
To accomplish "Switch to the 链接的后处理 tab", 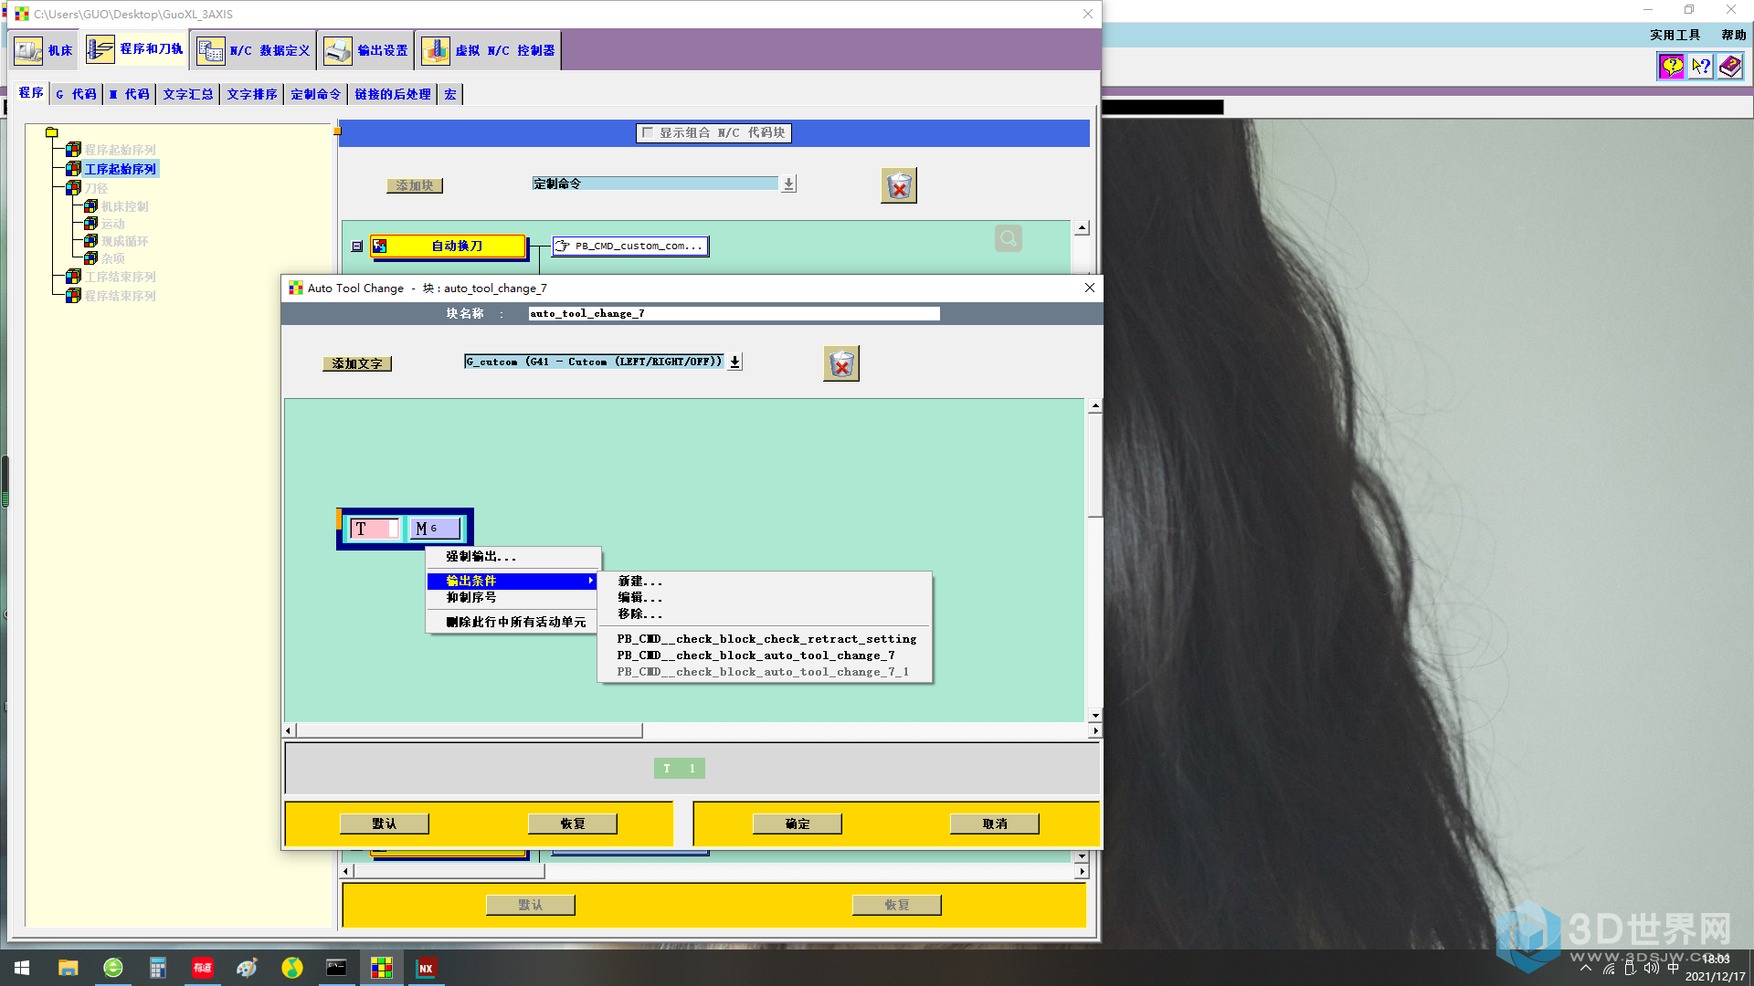I will [x=393, y=94].
